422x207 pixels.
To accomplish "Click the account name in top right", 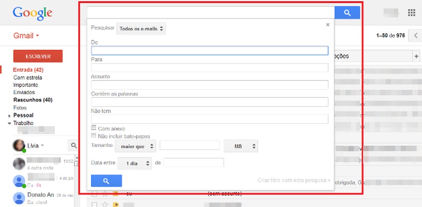I will (x=391, y=12).
